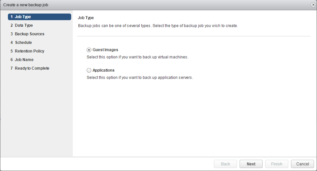Click the Applications option label
This screenshot has height=171, width=317.
[x=103, y=70]
